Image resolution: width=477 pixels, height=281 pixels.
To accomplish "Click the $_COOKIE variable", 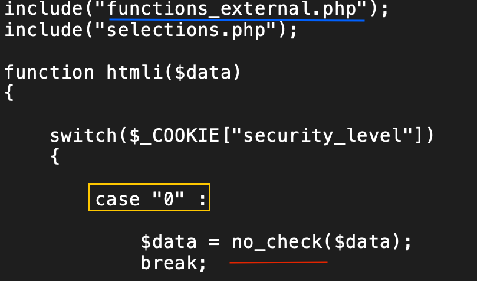I will pyautogui.click(x=175, y=136).
